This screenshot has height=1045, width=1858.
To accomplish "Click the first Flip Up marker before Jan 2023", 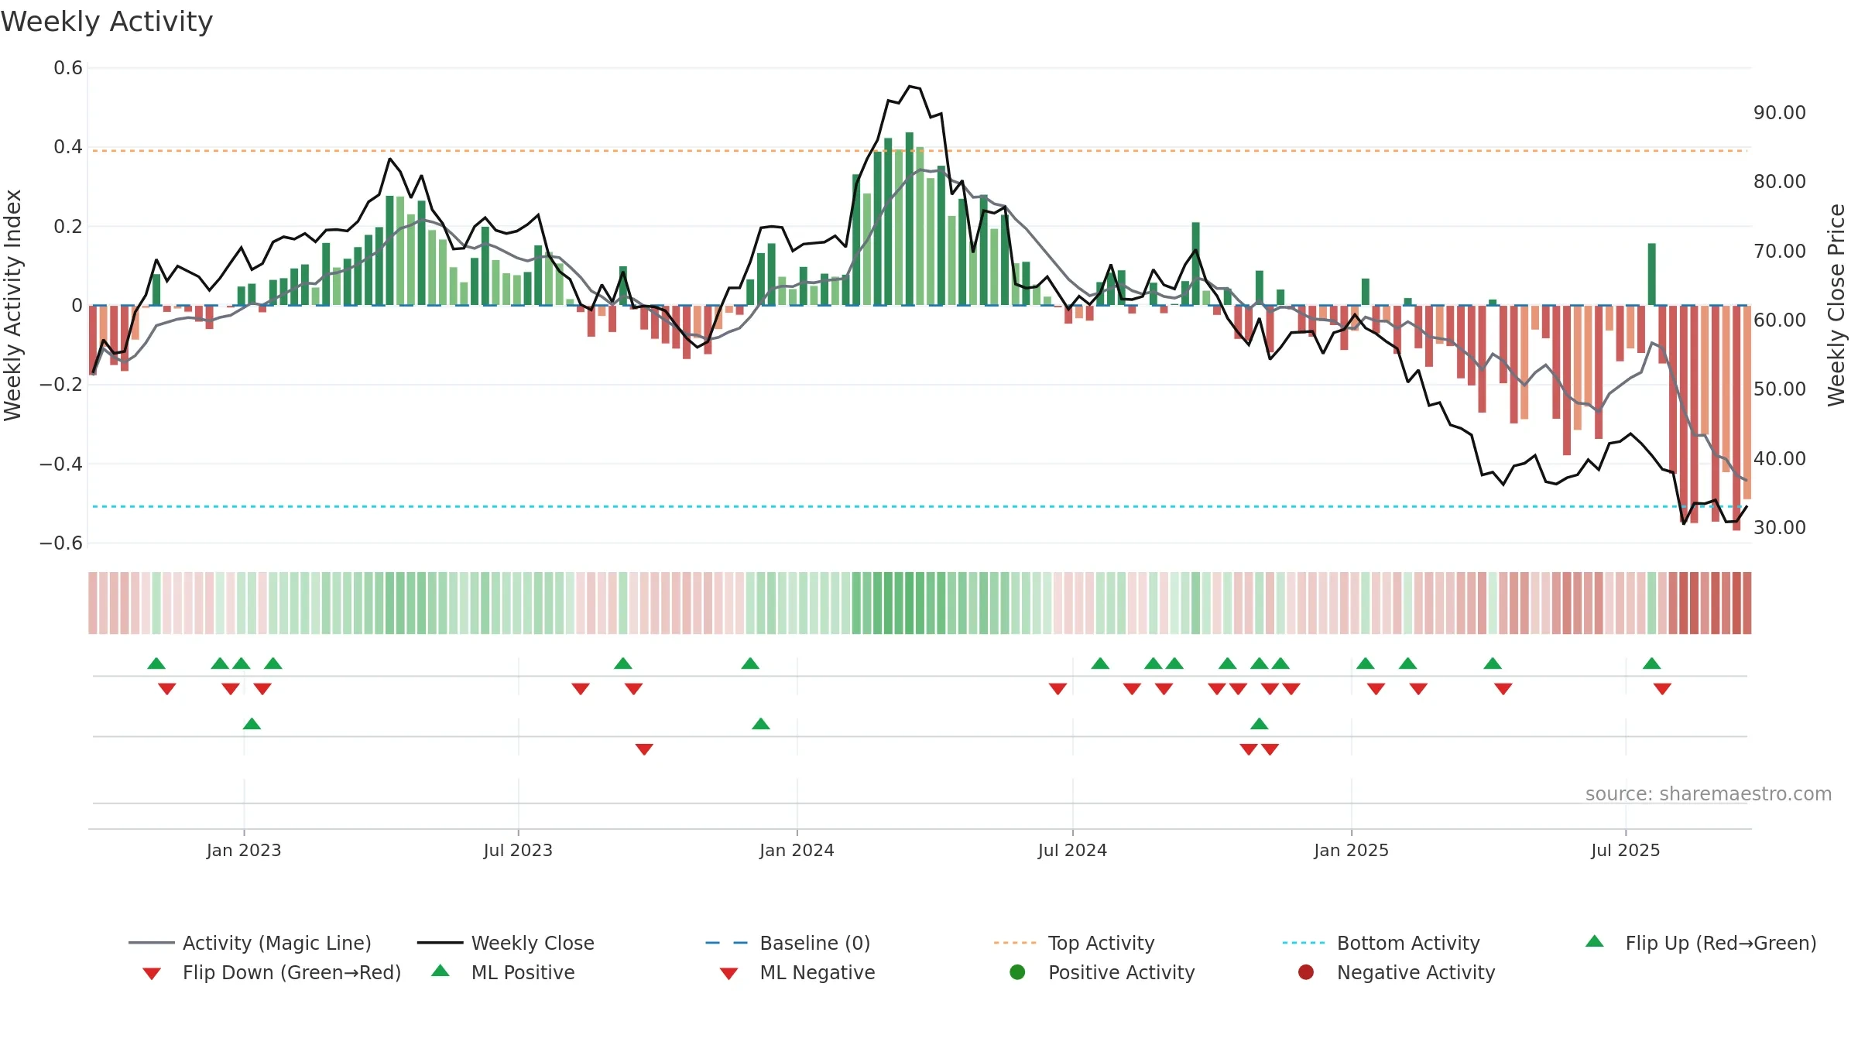I will coord(156,663).
